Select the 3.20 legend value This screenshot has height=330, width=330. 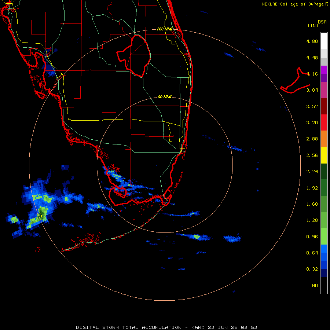pyautogui.click(x=312, y=123)
